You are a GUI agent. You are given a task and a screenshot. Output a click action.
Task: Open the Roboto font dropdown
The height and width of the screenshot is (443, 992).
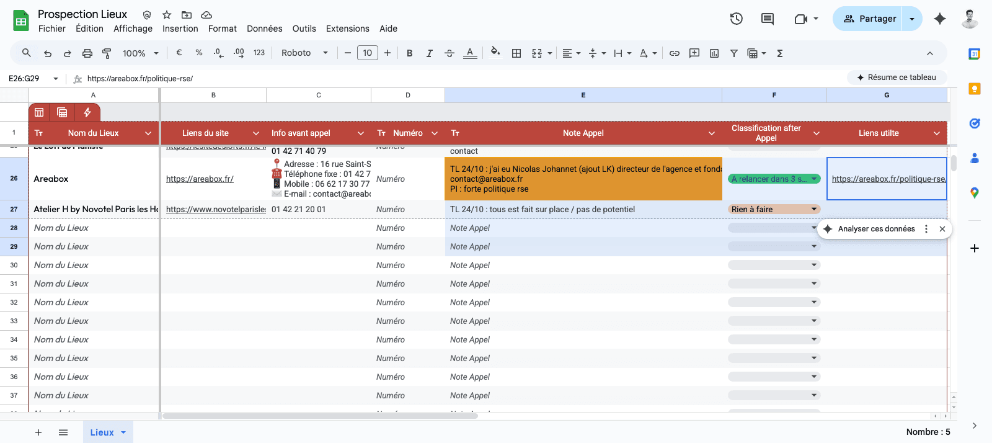[x=304, y=53]
